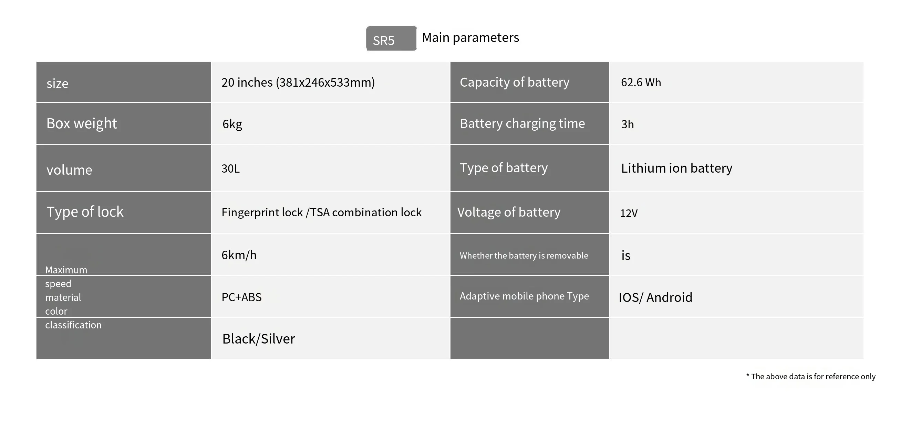Click the Fingerprint lock /TSA combination text

[x=321, y=213]
